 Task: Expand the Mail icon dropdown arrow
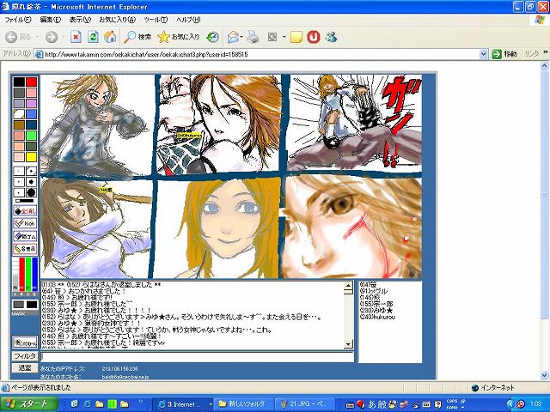pyautogui.click(x=241, y=37)
